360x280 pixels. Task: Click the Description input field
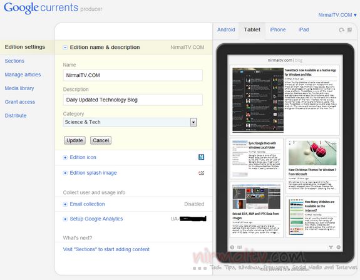tap(133, 100)
